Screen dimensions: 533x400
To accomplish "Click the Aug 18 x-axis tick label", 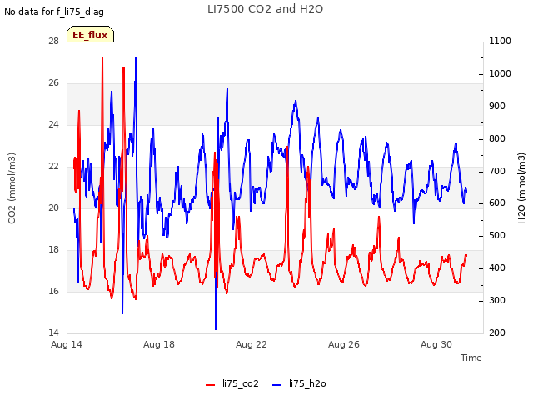I will coord(159,344).
